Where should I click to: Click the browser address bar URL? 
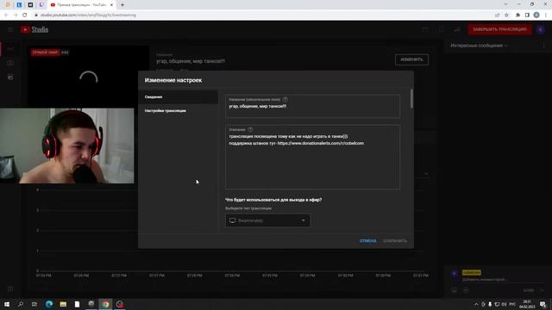[x=88, y=15]
